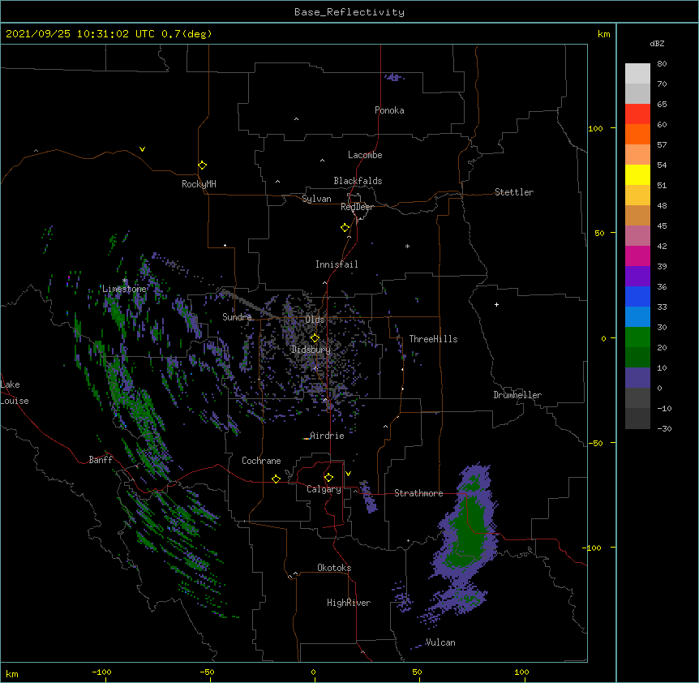The height and width of the screenshot is (683, 699).
Task: Click the yellow marker south of RedDeer
Action: [x=345, y=228]
